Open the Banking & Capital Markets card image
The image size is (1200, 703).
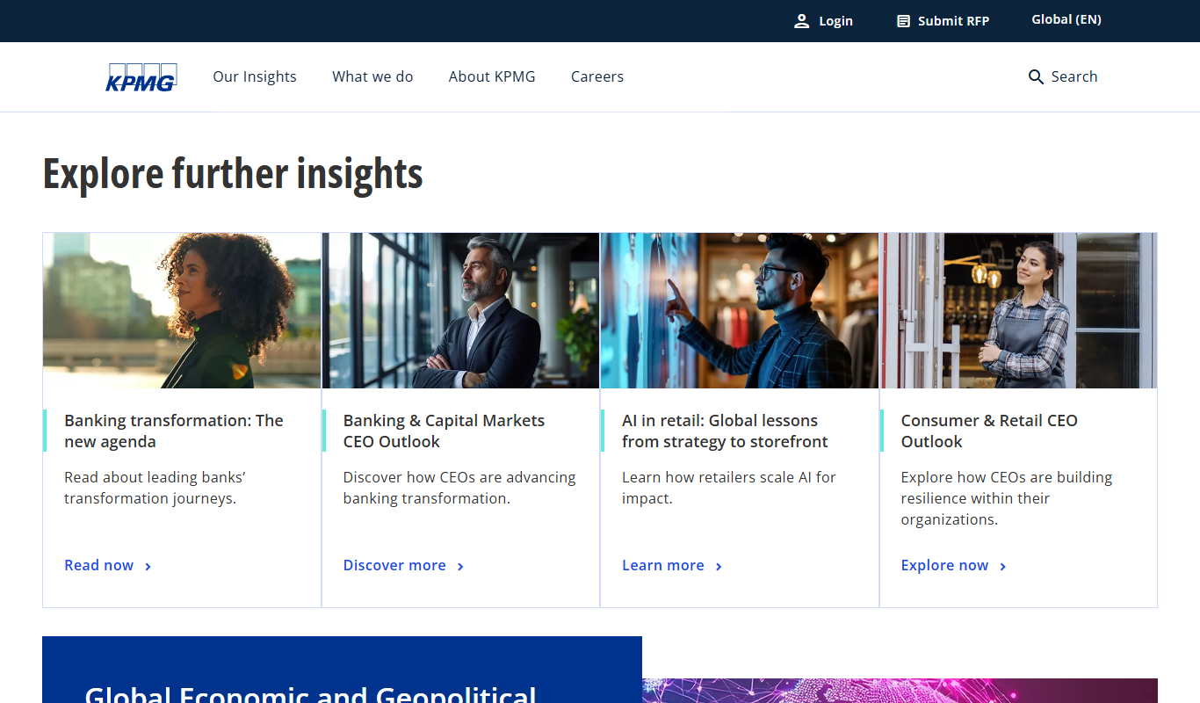tap(460, 310)
